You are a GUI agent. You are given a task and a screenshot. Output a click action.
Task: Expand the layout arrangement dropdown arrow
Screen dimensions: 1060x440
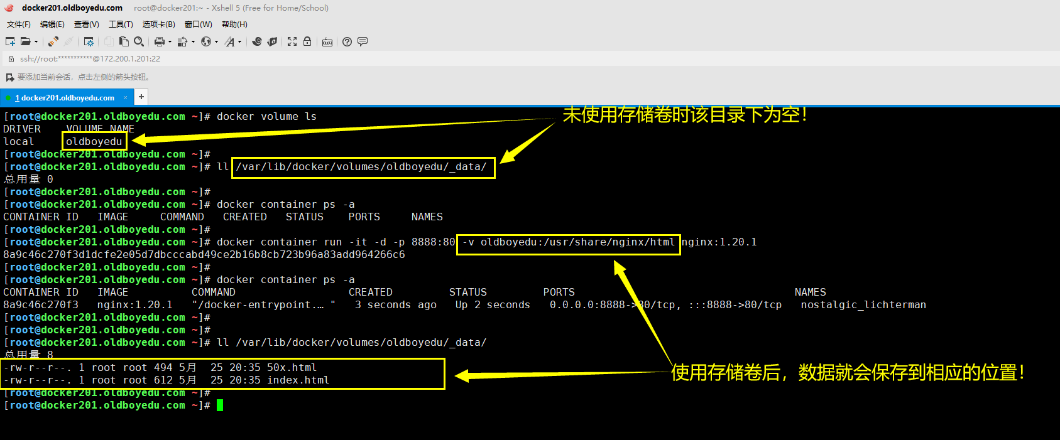[193, 42]
